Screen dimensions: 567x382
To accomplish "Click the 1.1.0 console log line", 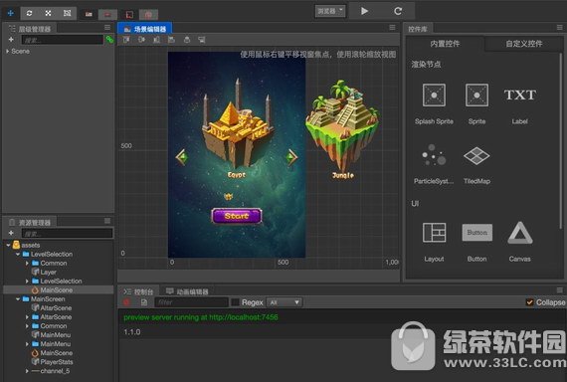I will coord(132,332).
